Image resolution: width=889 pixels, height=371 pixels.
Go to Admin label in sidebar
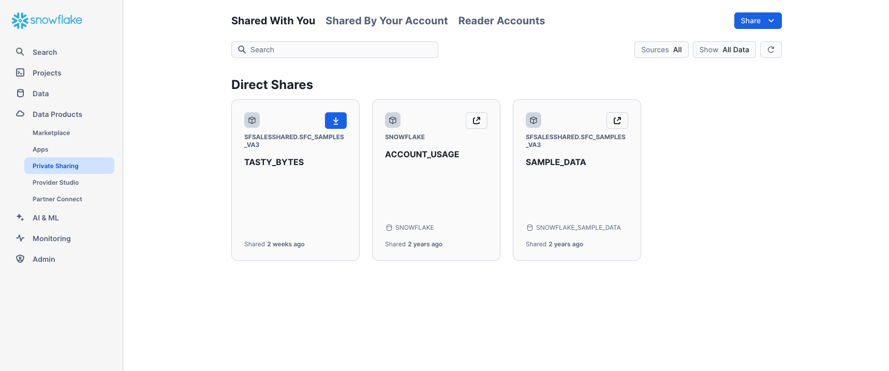tap(44, 259)
